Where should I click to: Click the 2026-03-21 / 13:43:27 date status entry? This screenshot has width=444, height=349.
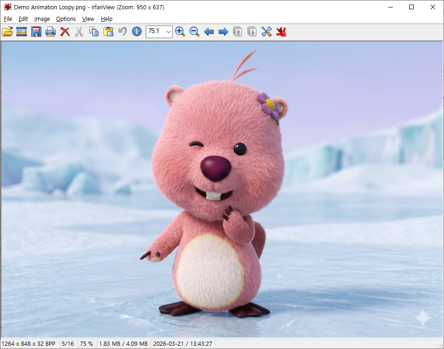coord(183,343)
